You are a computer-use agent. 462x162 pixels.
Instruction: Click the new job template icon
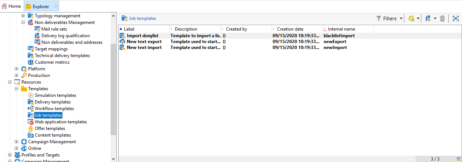[428, 18]
